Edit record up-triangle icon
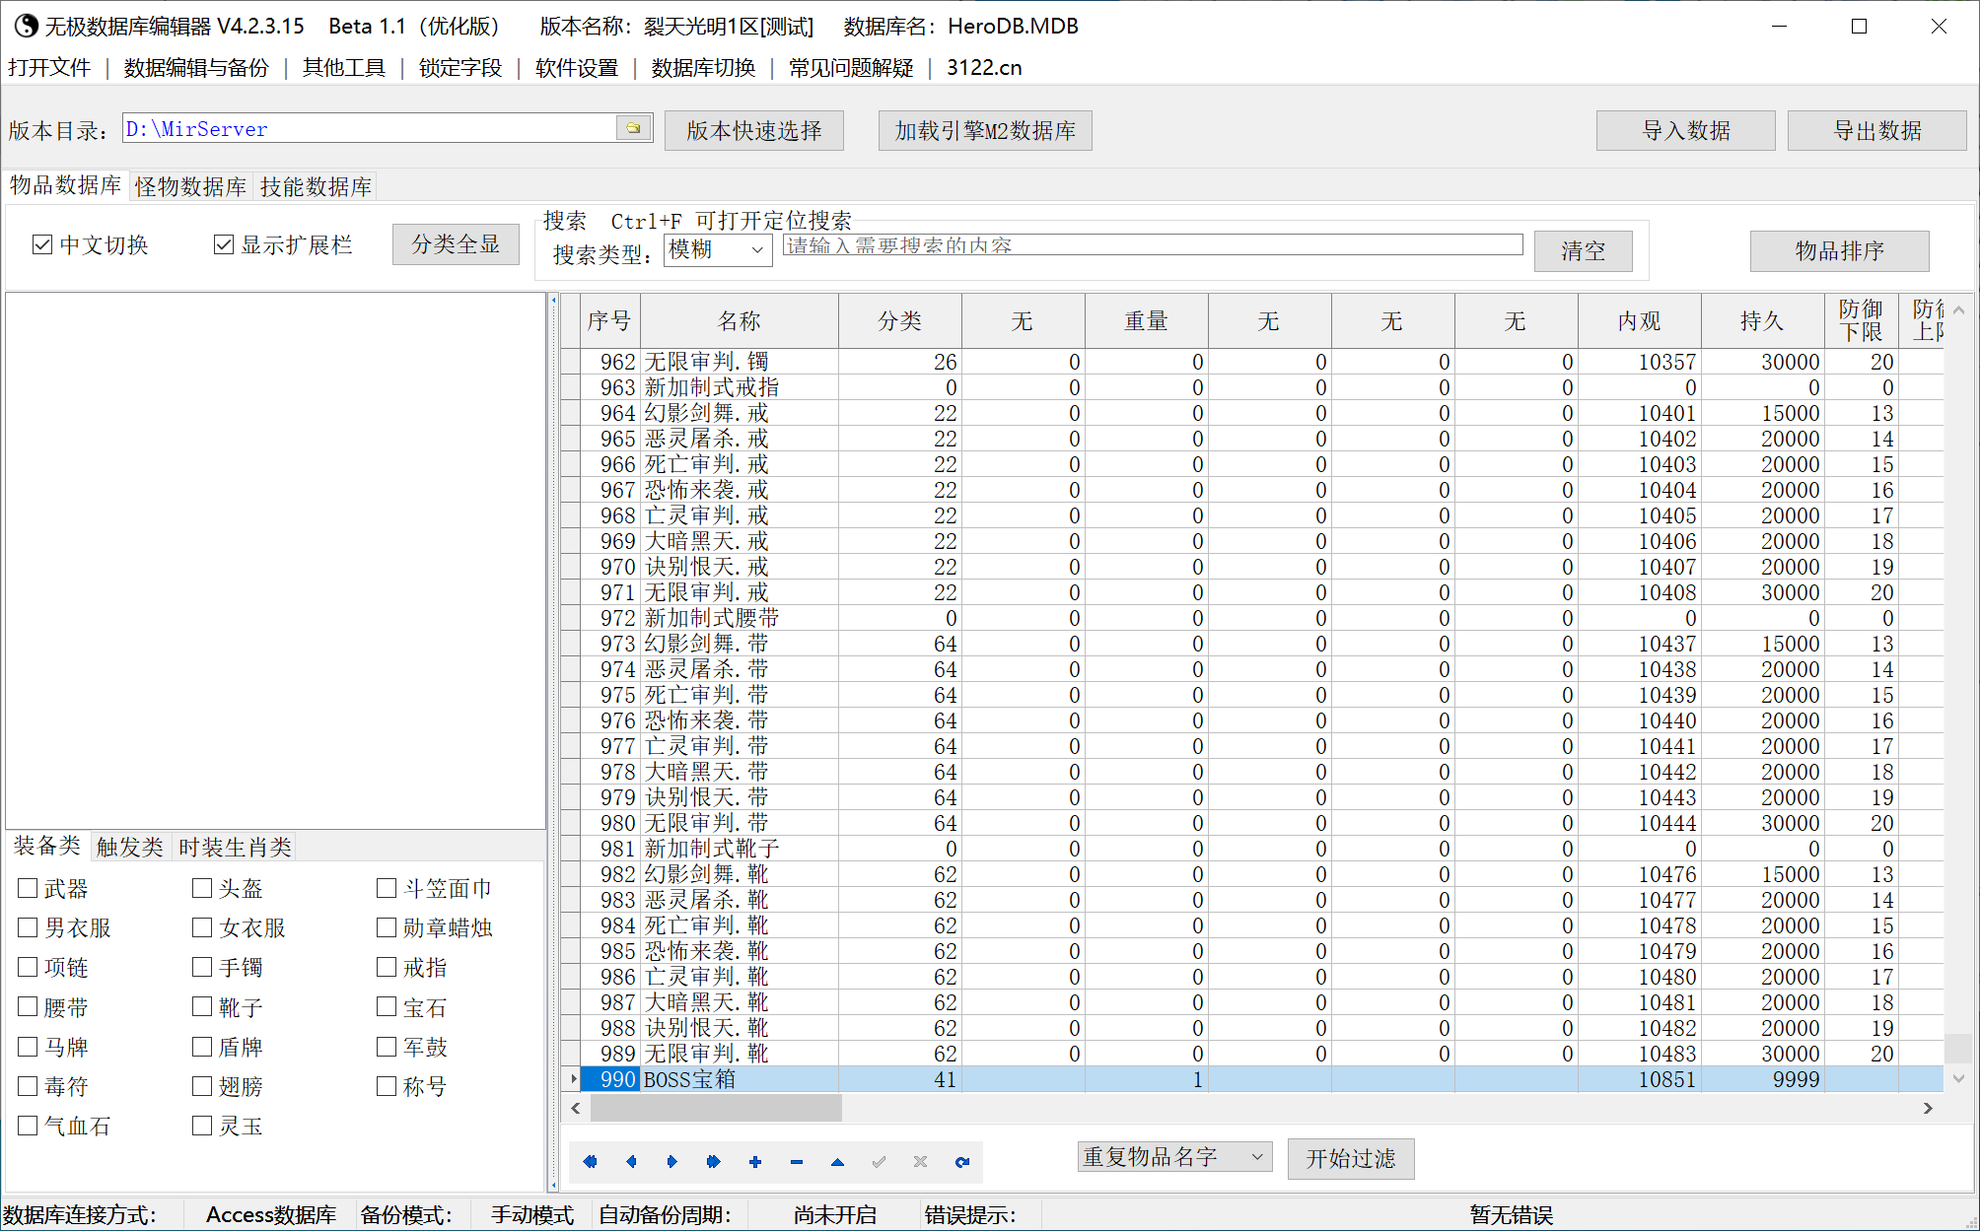This screenshot has width=1980, height=1231. [837, 1162]
